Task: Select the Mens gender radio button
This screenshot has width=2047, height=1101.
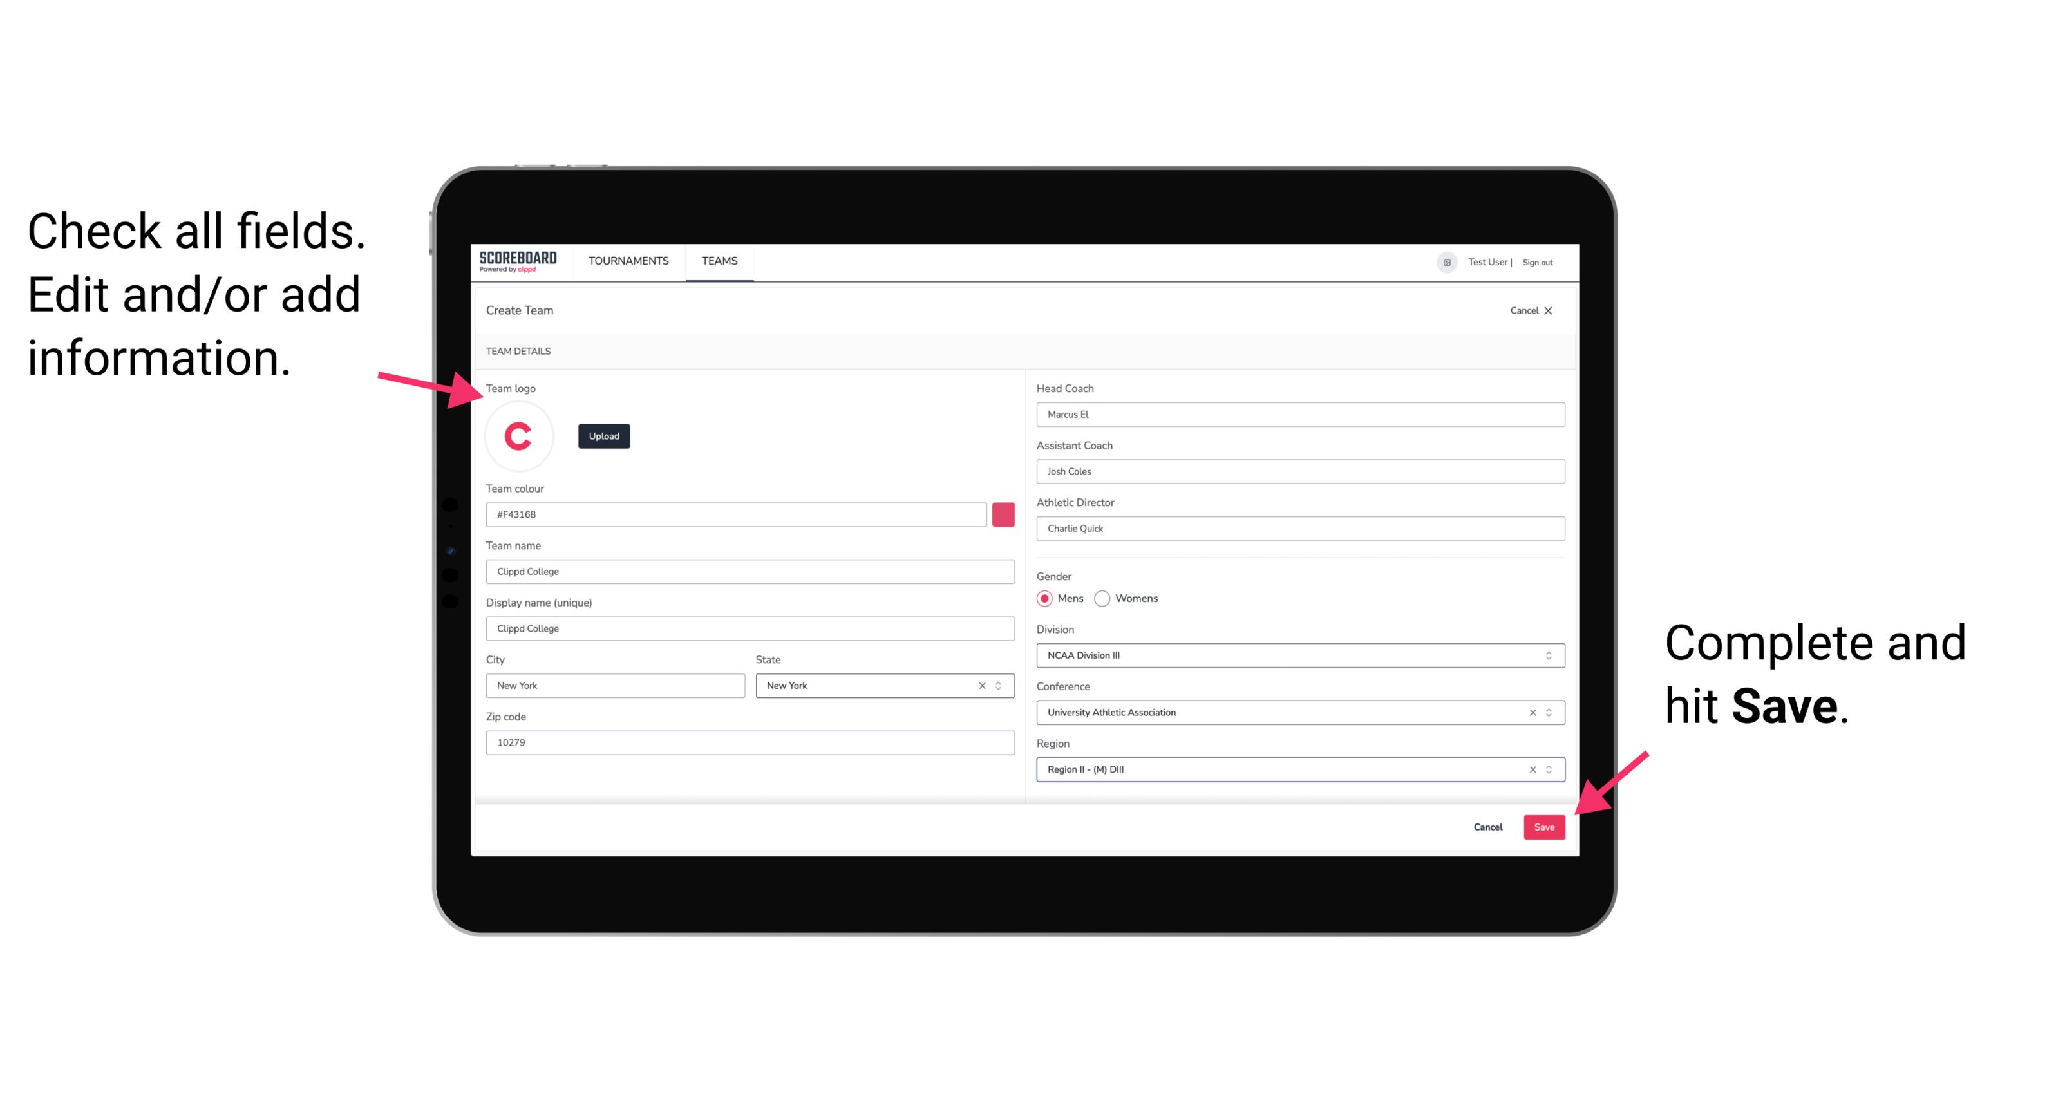Action: (x=1044, y=598)
